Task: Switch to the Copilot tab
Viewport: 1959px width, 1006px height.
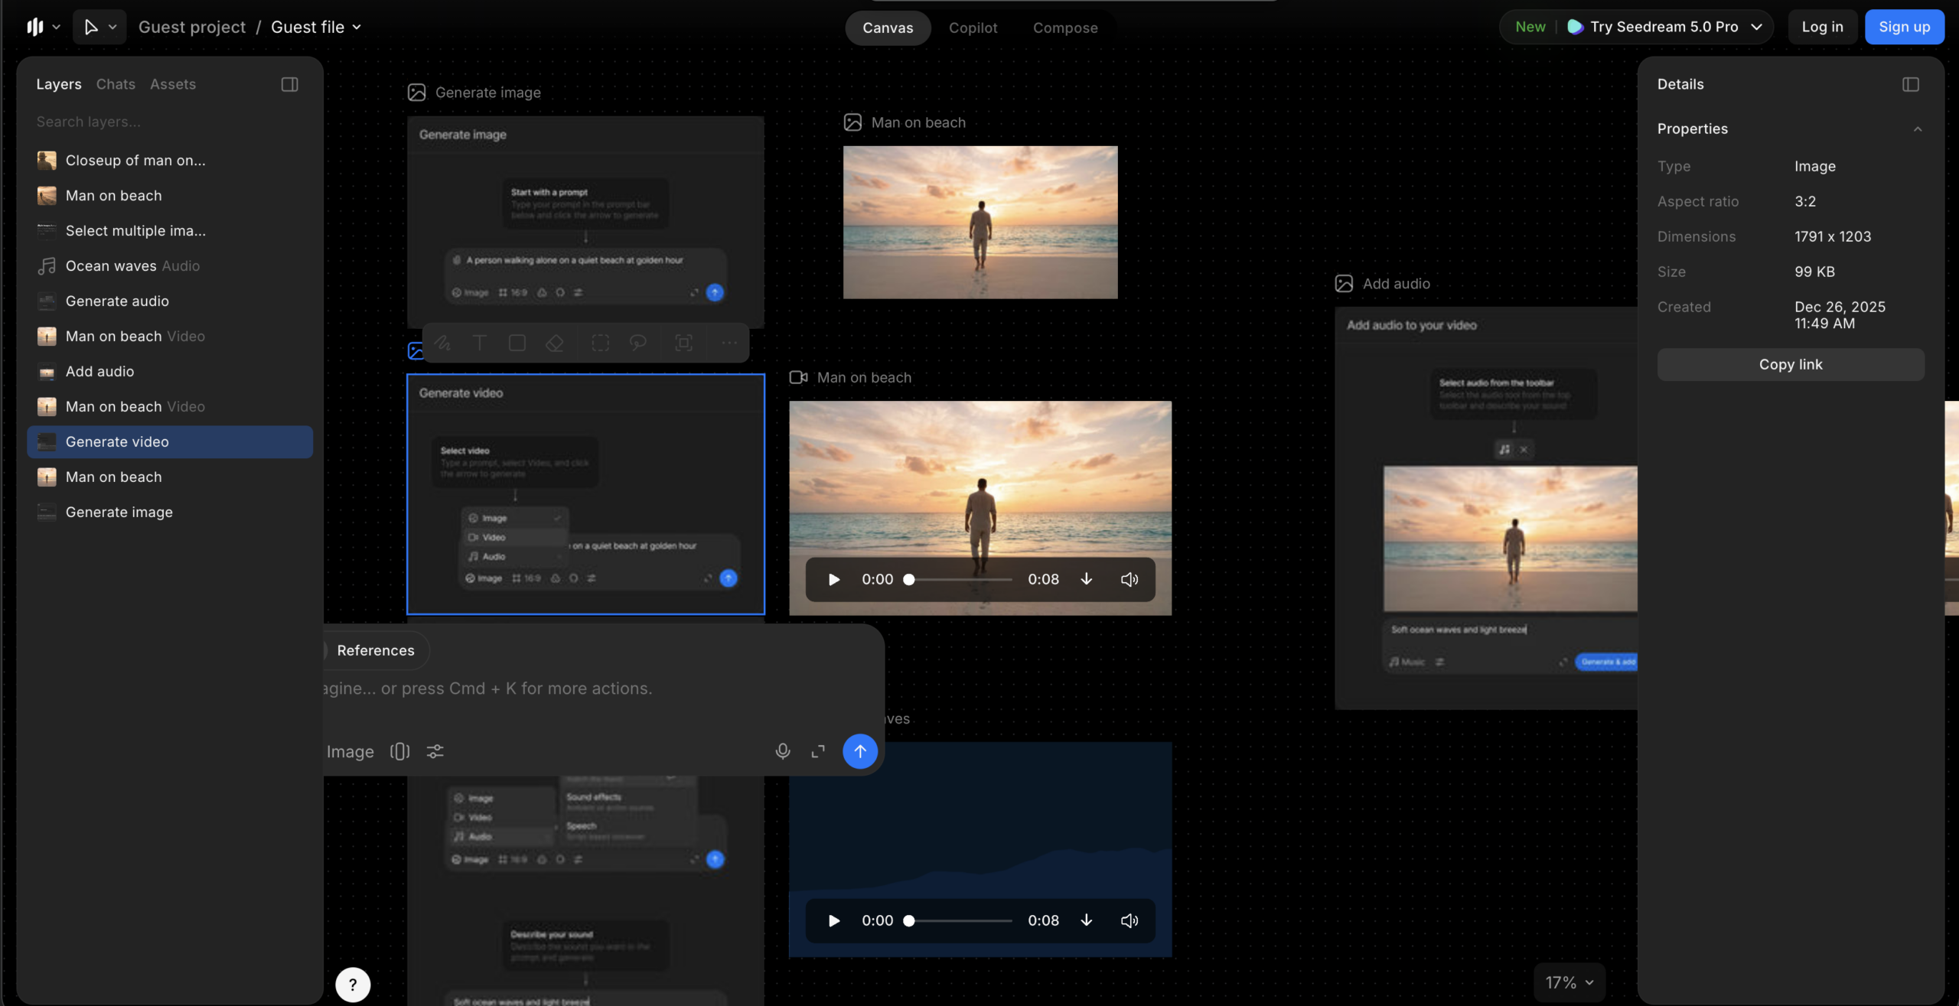Action: point(973,28)
